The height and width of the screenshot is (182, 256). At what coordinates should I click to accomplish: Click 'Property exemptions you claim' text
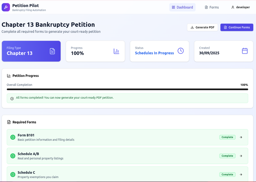point(38,177)
